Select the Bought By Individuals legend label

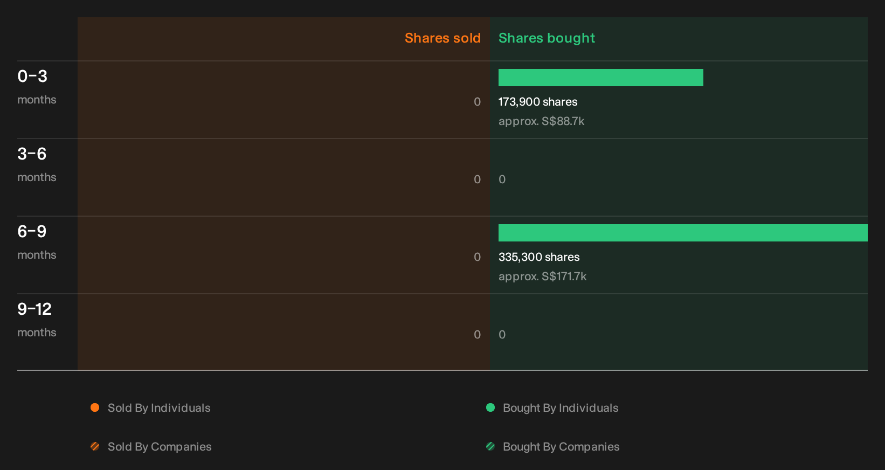[561, 408]
